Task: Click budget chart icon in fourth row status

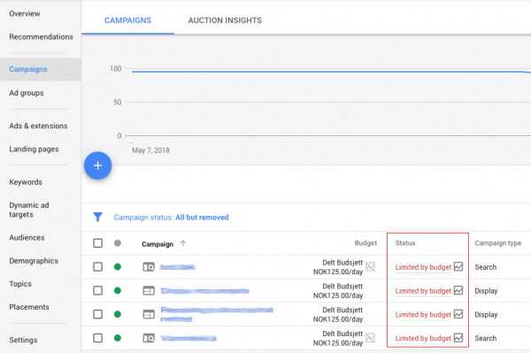Action: point(458,337)
